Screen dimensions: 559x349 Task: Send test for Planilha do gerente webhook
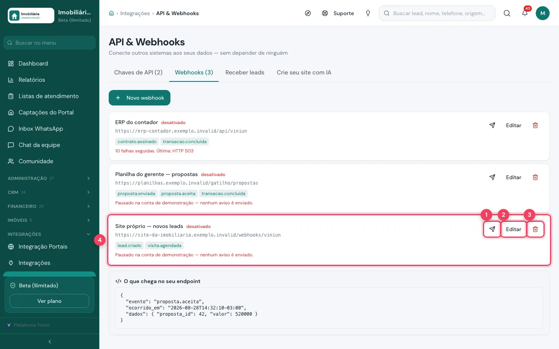tap(492, 177)
